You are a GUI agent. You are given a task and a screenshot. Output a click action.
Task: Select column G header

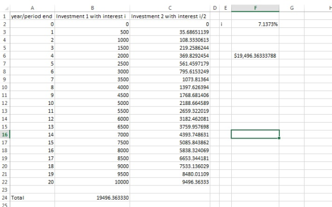pos(292,8)
